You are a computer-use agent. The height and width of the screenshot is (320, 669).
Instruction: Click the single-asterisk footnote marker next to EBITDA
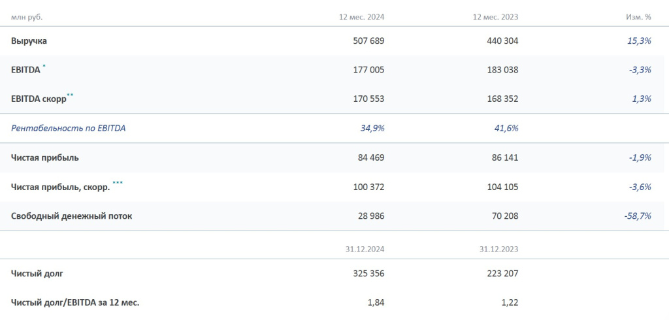44,66
